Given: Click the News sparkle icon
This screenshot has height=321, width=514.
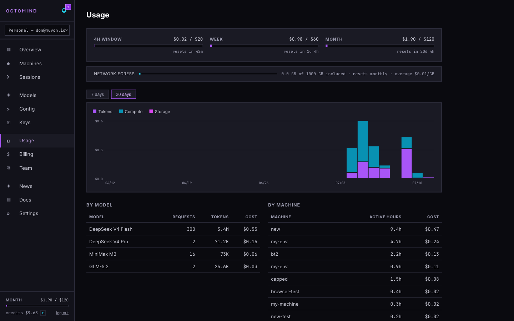Looking at the screenshot, I should pyautogui.click(x=9, y=186).
